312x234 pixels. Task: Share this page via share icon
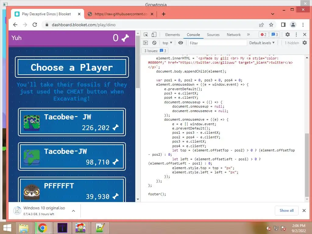click(x=261, y=25)
